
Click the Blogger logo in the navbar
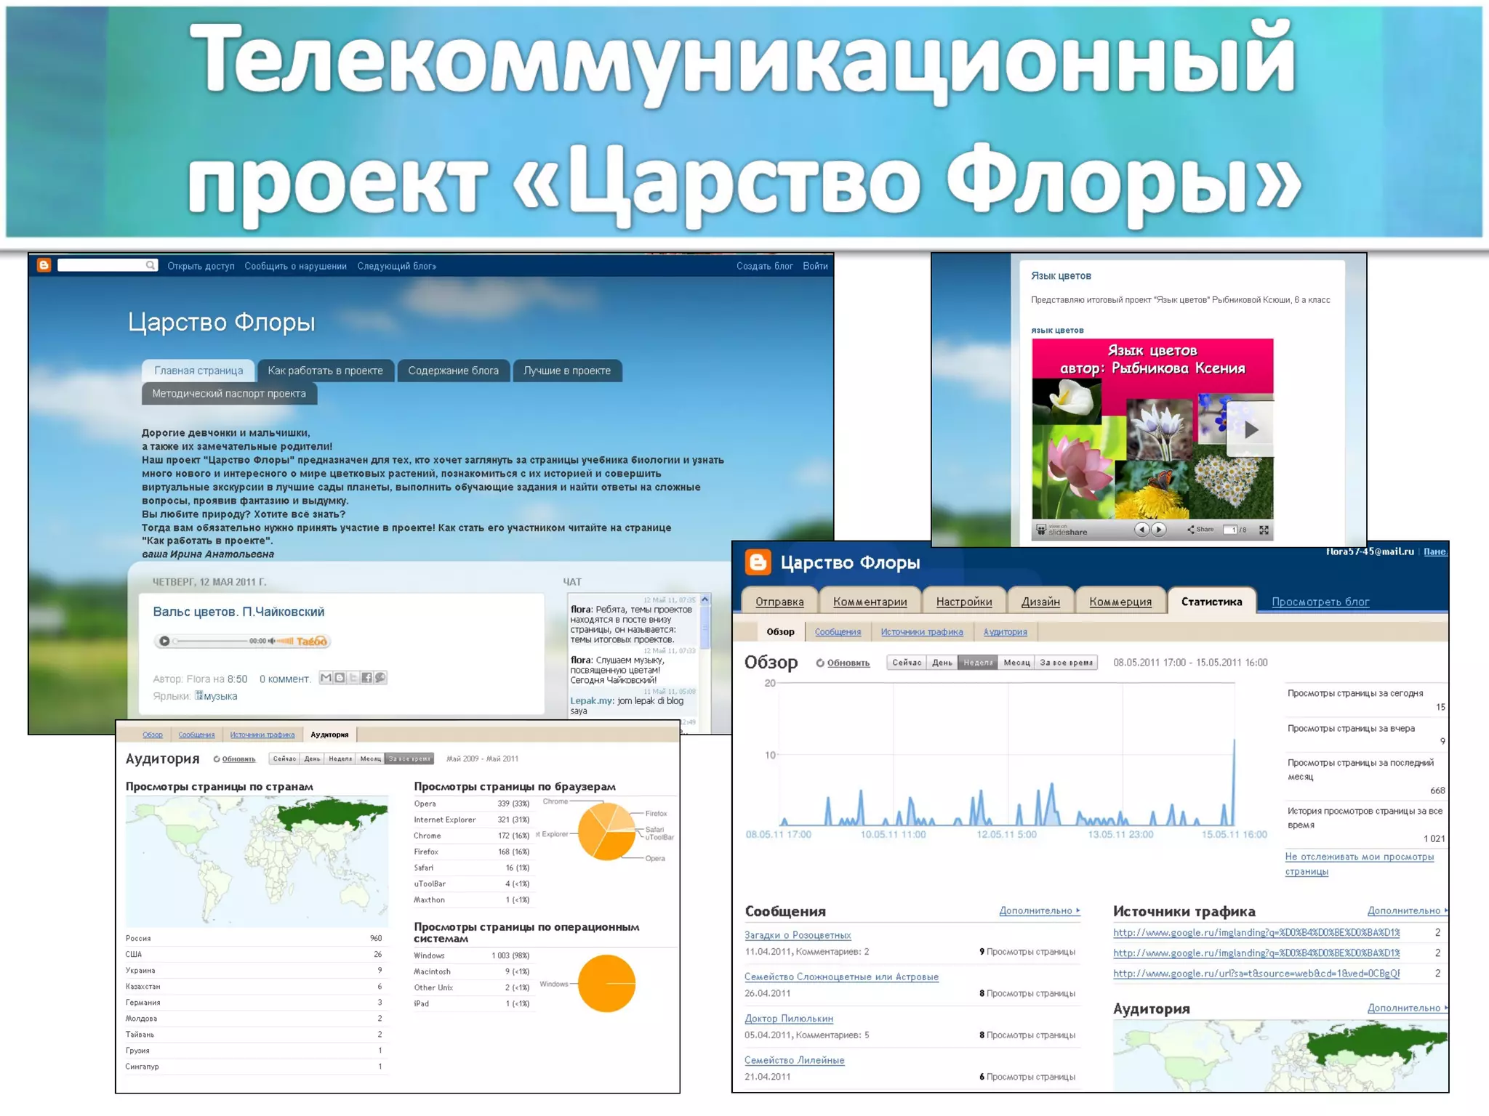pos(44,265)
